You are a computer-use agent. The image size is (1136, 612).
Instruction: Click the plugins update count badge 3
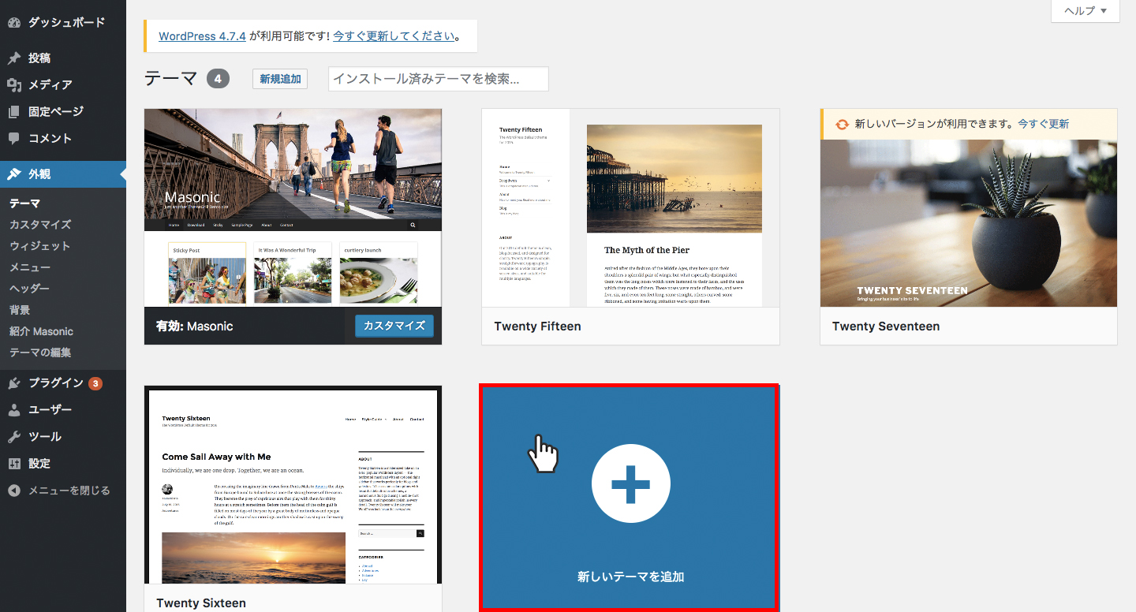pos(95,384)
